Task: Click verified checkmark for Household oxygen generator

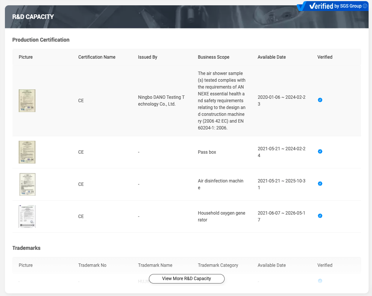Action: [x=320, y=216]
